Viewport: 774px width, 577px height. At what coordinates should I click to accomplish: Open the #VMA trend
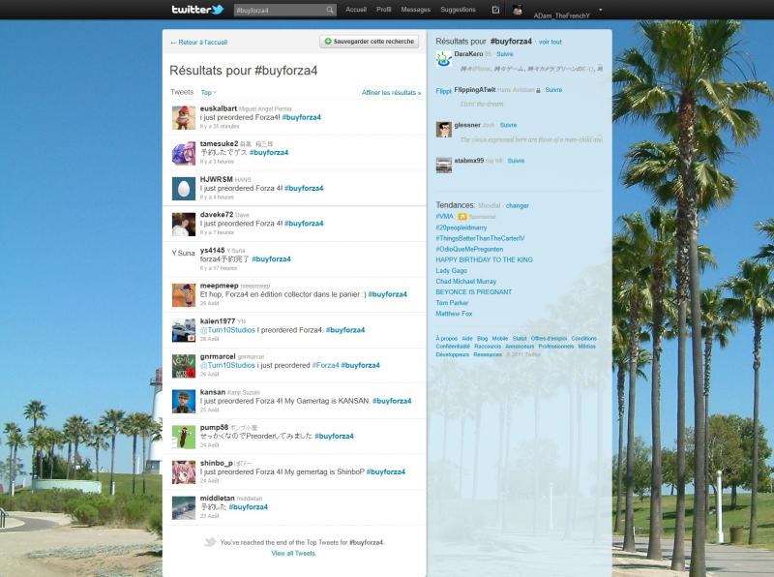[x=444, y=217]
